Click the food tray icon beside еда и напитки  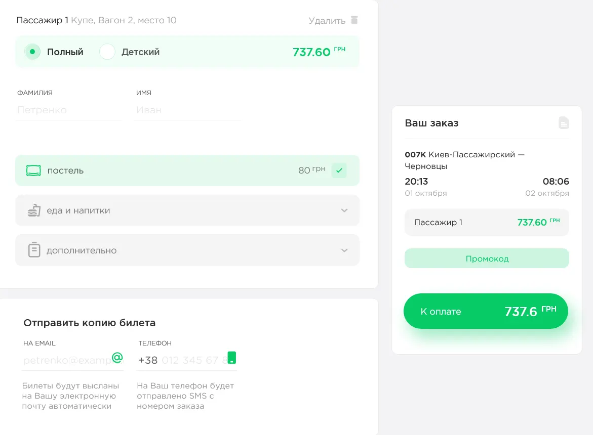34,210
